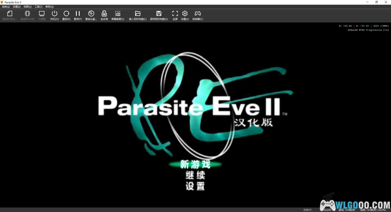This screenshot has width=391, height=212.
Task: Choose 继续 on the title screen
Action: click(x=195, y=175)
